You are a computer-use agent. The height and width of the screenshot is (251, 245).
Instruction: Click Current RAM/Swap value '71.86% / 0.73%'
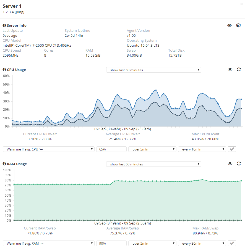click(40, 233)
